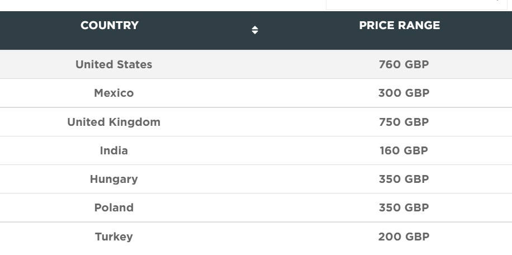Click the 200 GBP price for Turkey
Screen dimensions: 512x255
click(404, 237)
